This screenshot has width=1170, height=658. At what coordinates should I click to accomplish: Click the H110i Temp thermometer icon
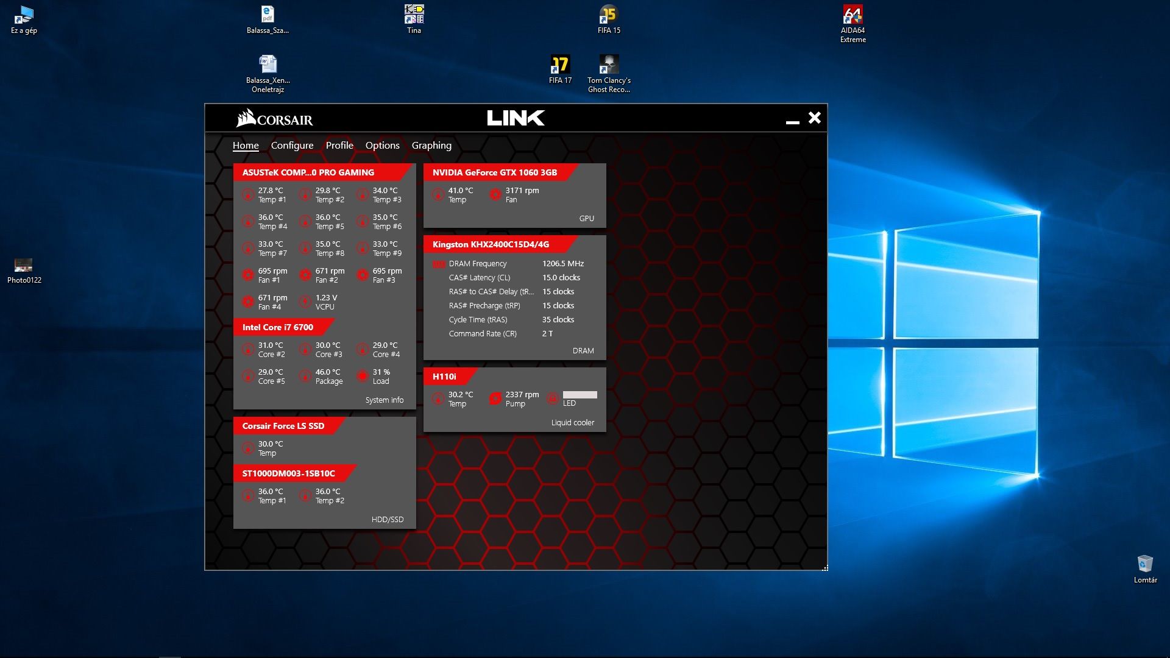(438, 399)
